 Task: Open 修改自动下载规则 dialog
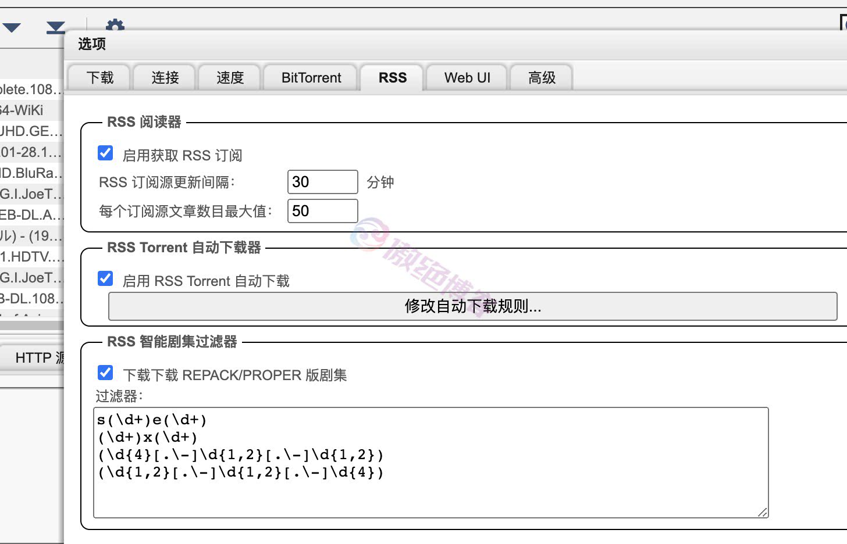tap(472, 306)
